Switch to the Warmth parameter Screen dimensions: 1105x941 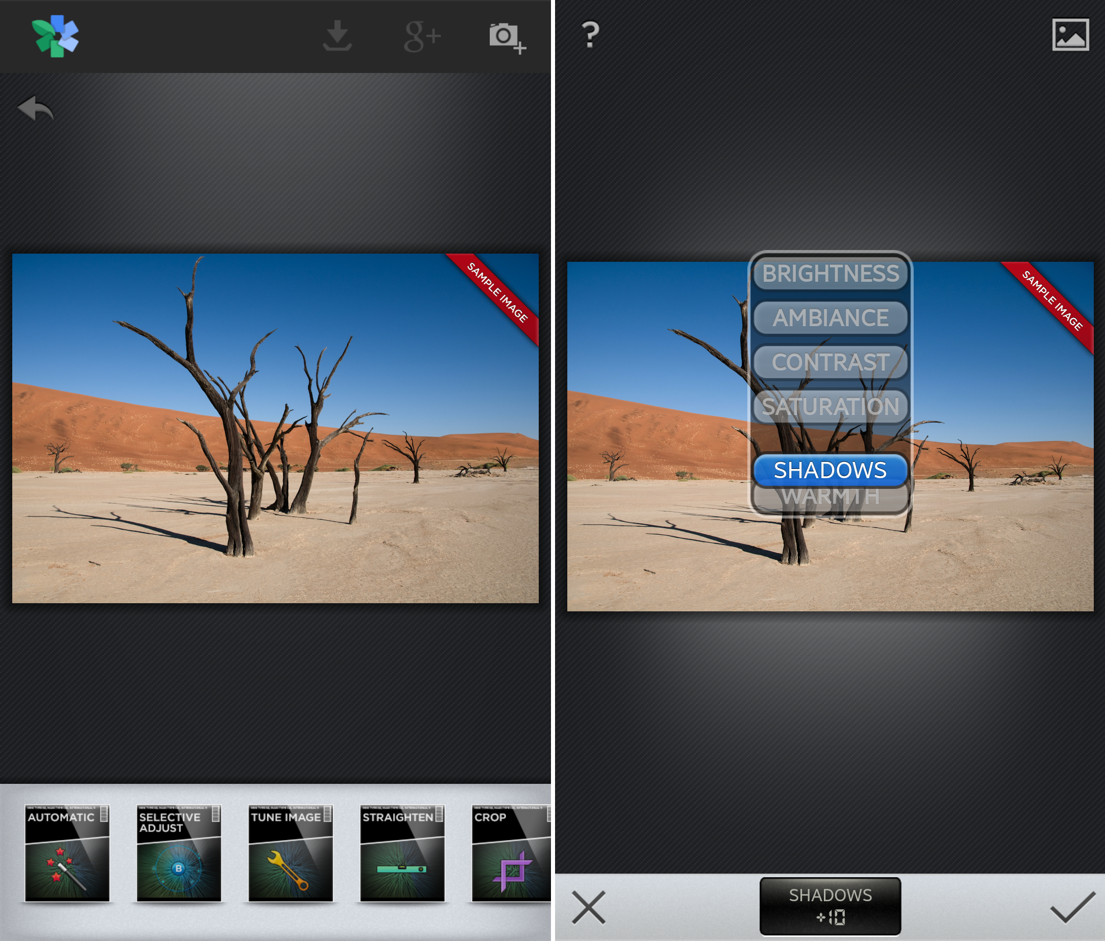[x=831, y=500]
